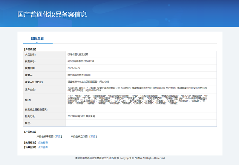Screen dimensions: 239x165
Task: Click the 预览 link for 产品包装立体图
Action: [x=93, y=136]
